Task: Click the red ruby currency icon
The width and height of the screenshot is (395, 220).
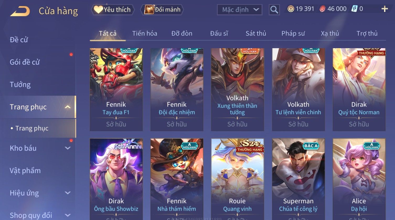Action: [322, 9]
